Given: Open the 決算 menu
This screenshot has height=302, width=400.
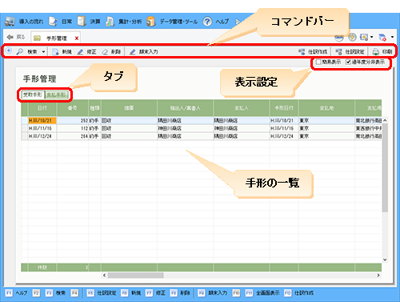Looking at the screenshot, I should tap(89, 22).
